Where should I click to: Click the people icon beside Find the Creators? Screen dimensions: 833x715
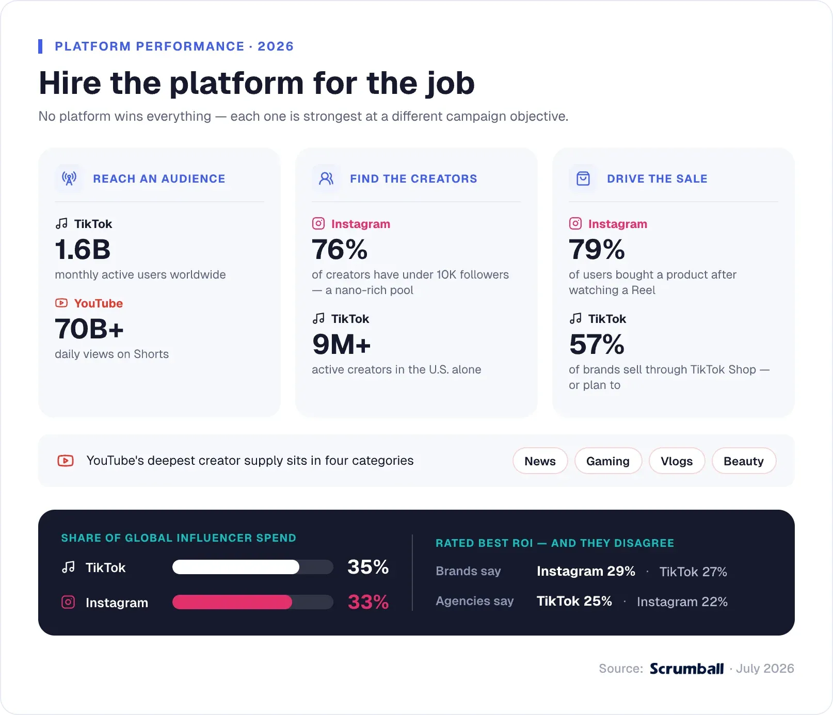(x=326, y=178)
